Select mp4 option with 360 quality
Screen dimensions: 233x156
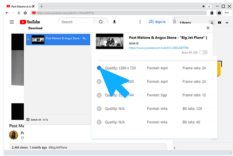pos(99,82)
